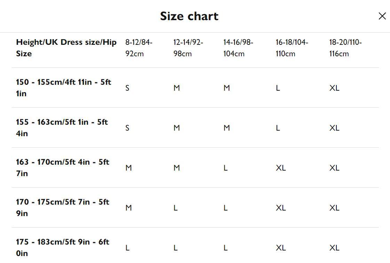Click the 14-16/98-104cm column header

238,48
